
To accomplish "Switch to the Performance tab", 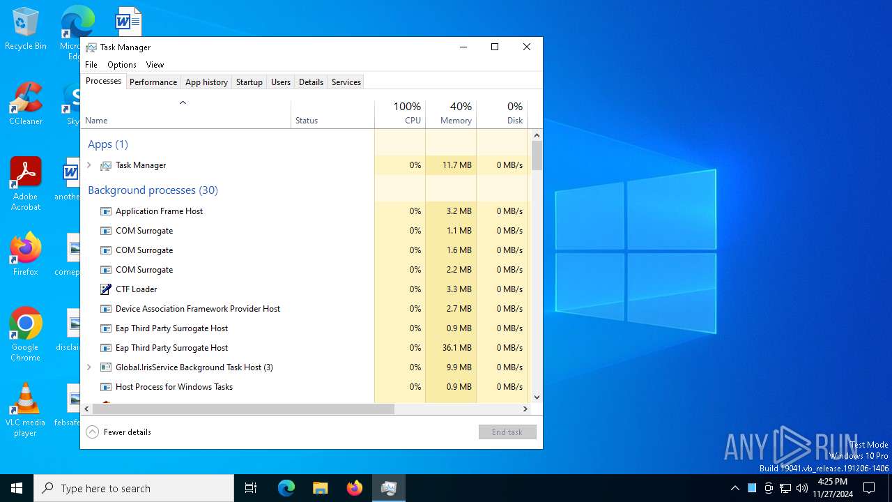I will tap(153, 82).
